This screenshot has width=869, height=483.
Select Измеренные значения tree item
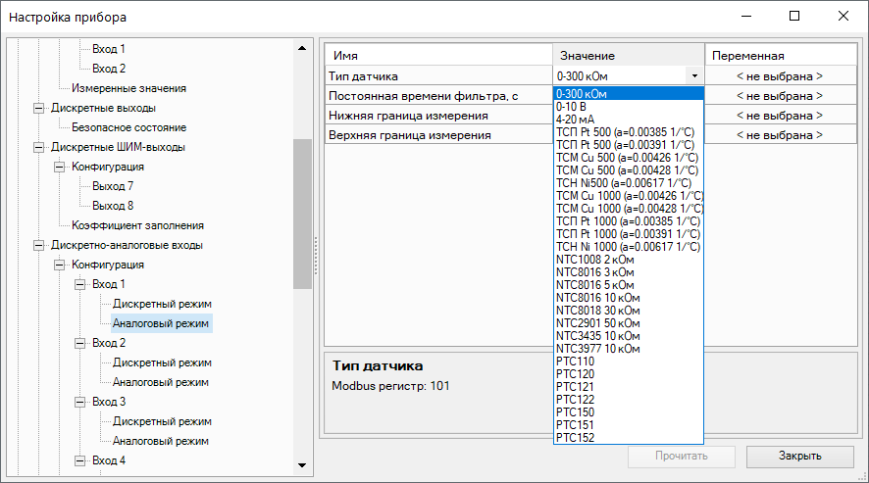[128, 88]
